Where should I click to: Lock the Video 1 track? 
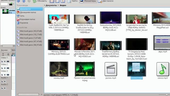(x=2, y=62)
